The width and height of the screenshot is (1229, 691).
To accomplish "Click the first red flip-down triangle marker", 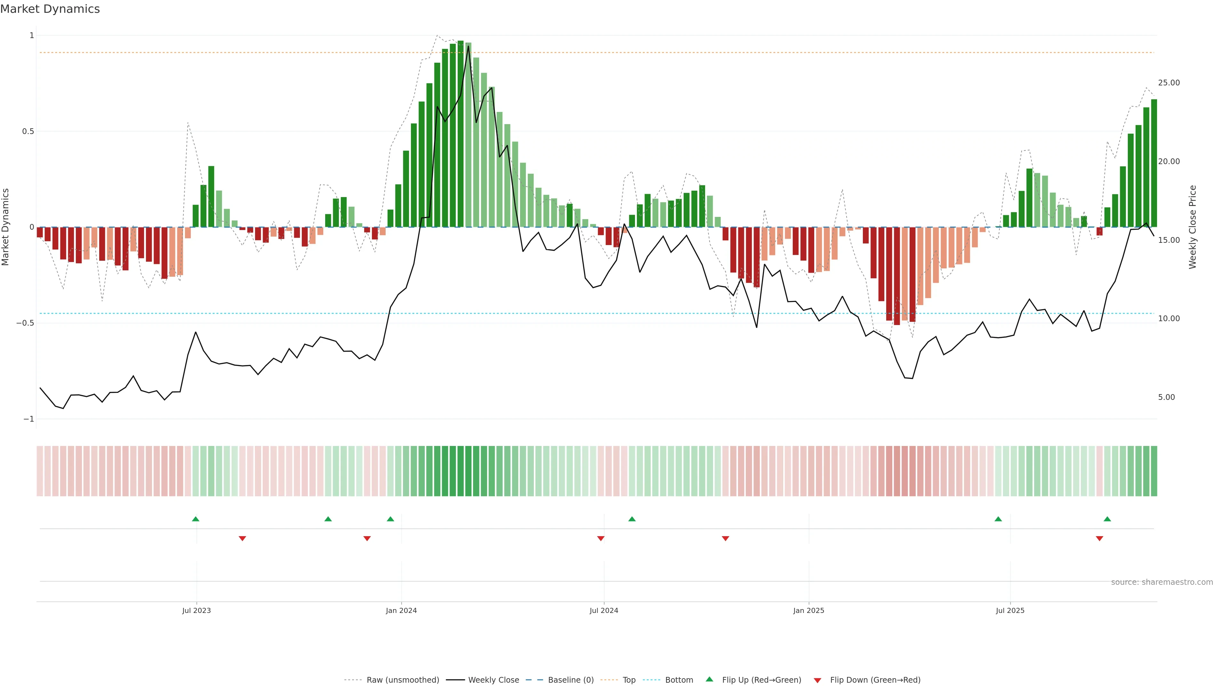I will pos(242,538).
